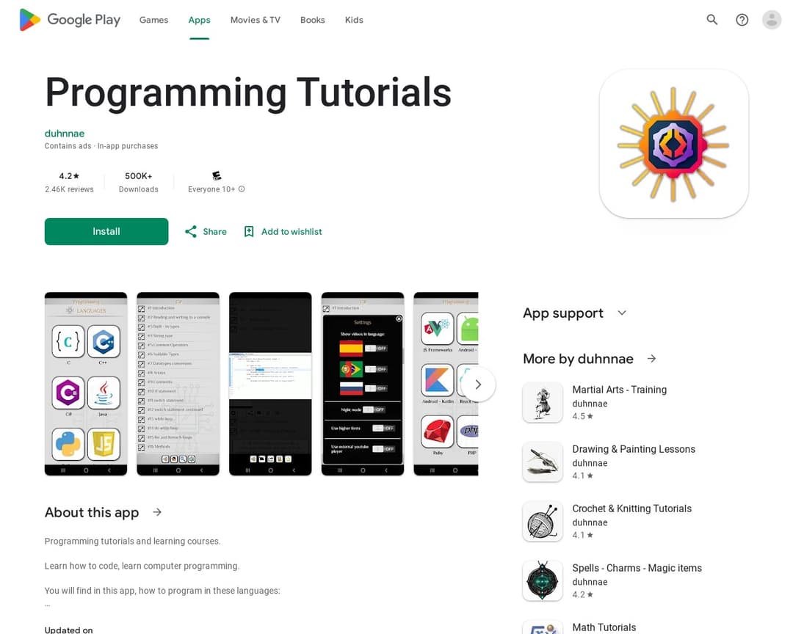Click the ESRB rating badge icon
Viewport: 793px width, 634px height.
(x=217, y=175)
